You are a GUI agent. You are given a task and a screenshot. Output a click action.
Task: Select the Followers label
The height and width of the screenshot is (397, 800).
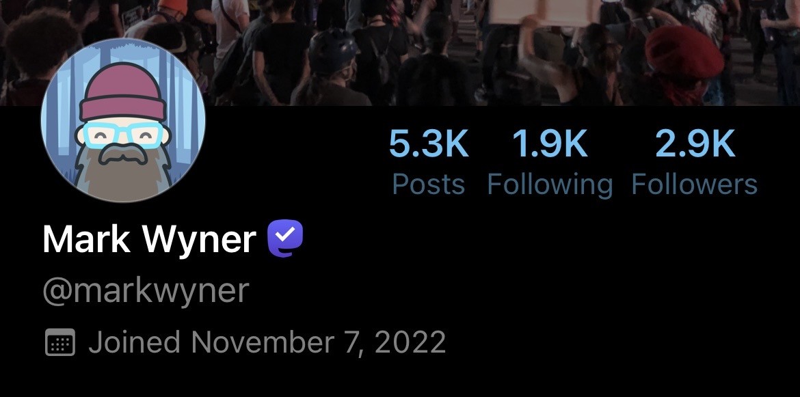pyautogui.click(x=695, y=184)
